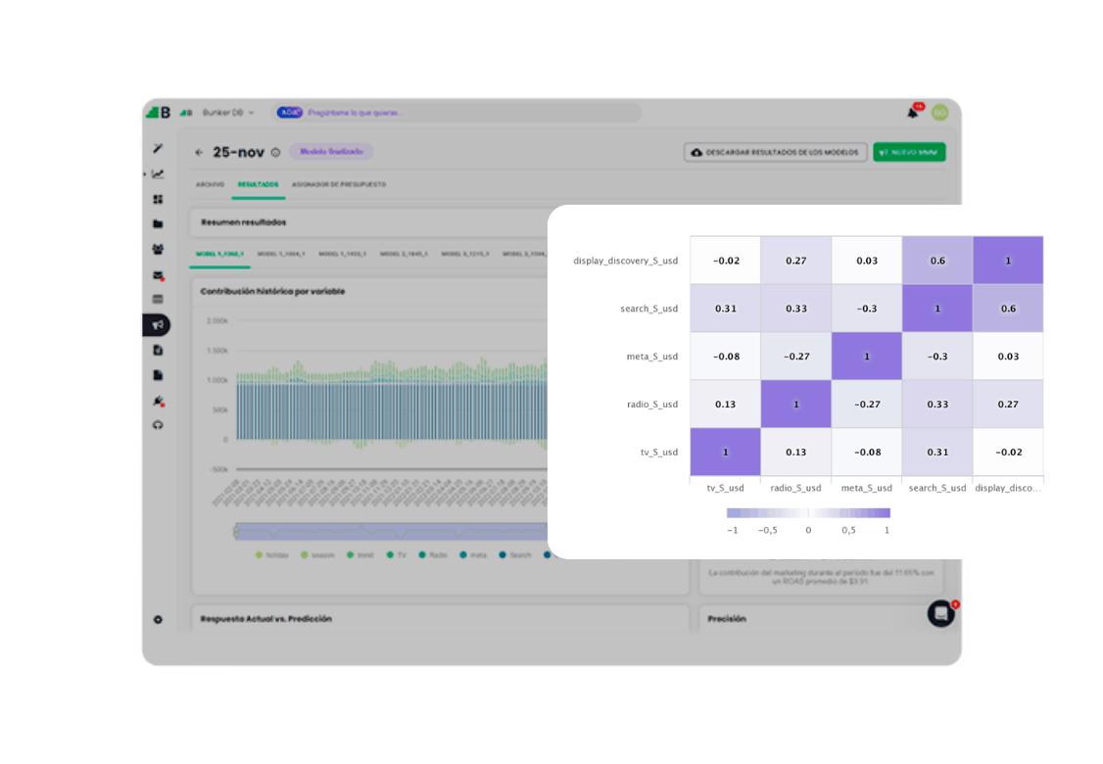The width and height of the screenshot is (1103, 764).
Task: Toggle the Radio legend series
Action: pyautogui.click(x=433, y=555)
